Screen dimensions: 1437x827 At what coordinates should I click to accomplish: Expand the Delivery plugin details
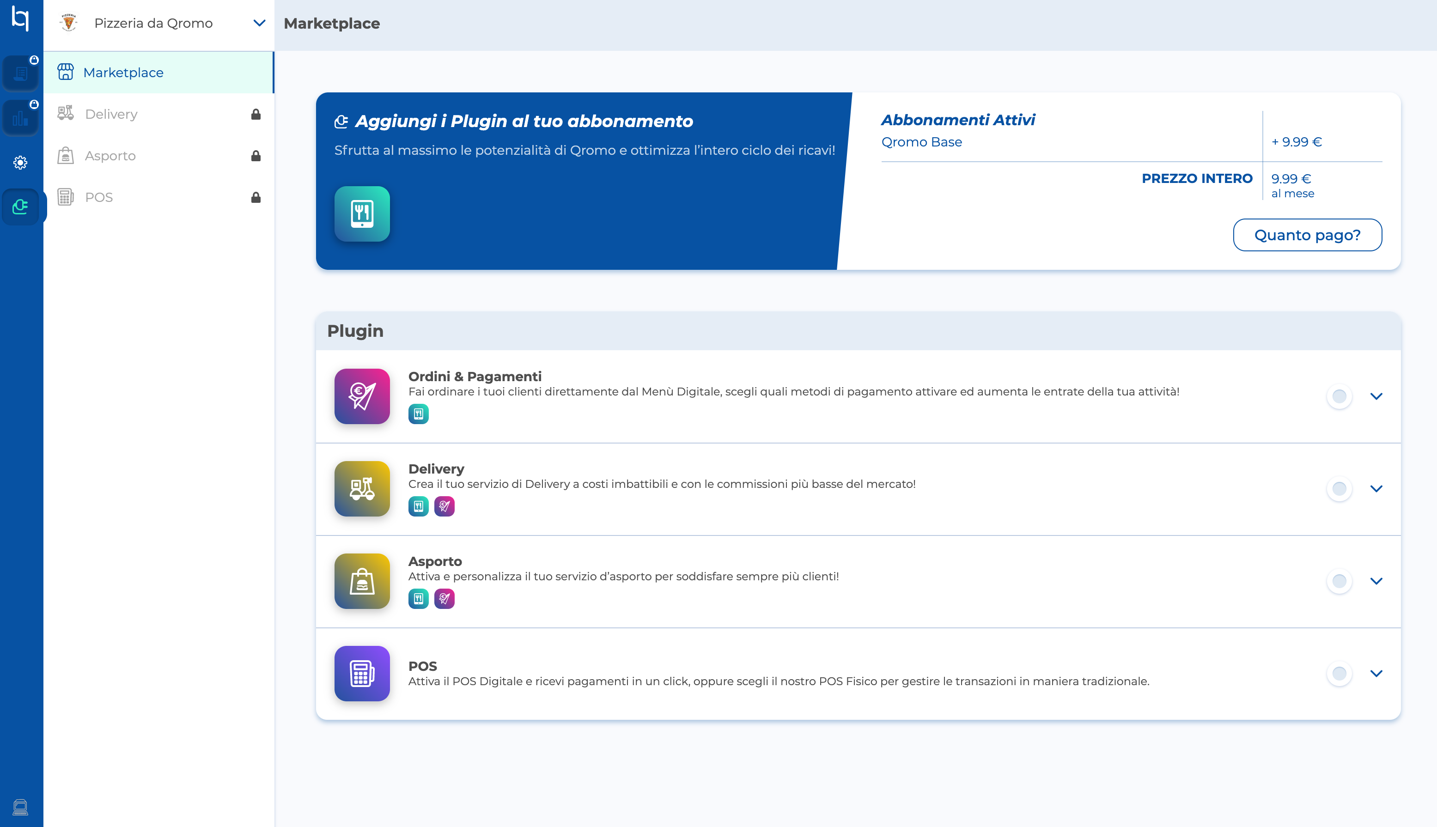(1376, 488)
